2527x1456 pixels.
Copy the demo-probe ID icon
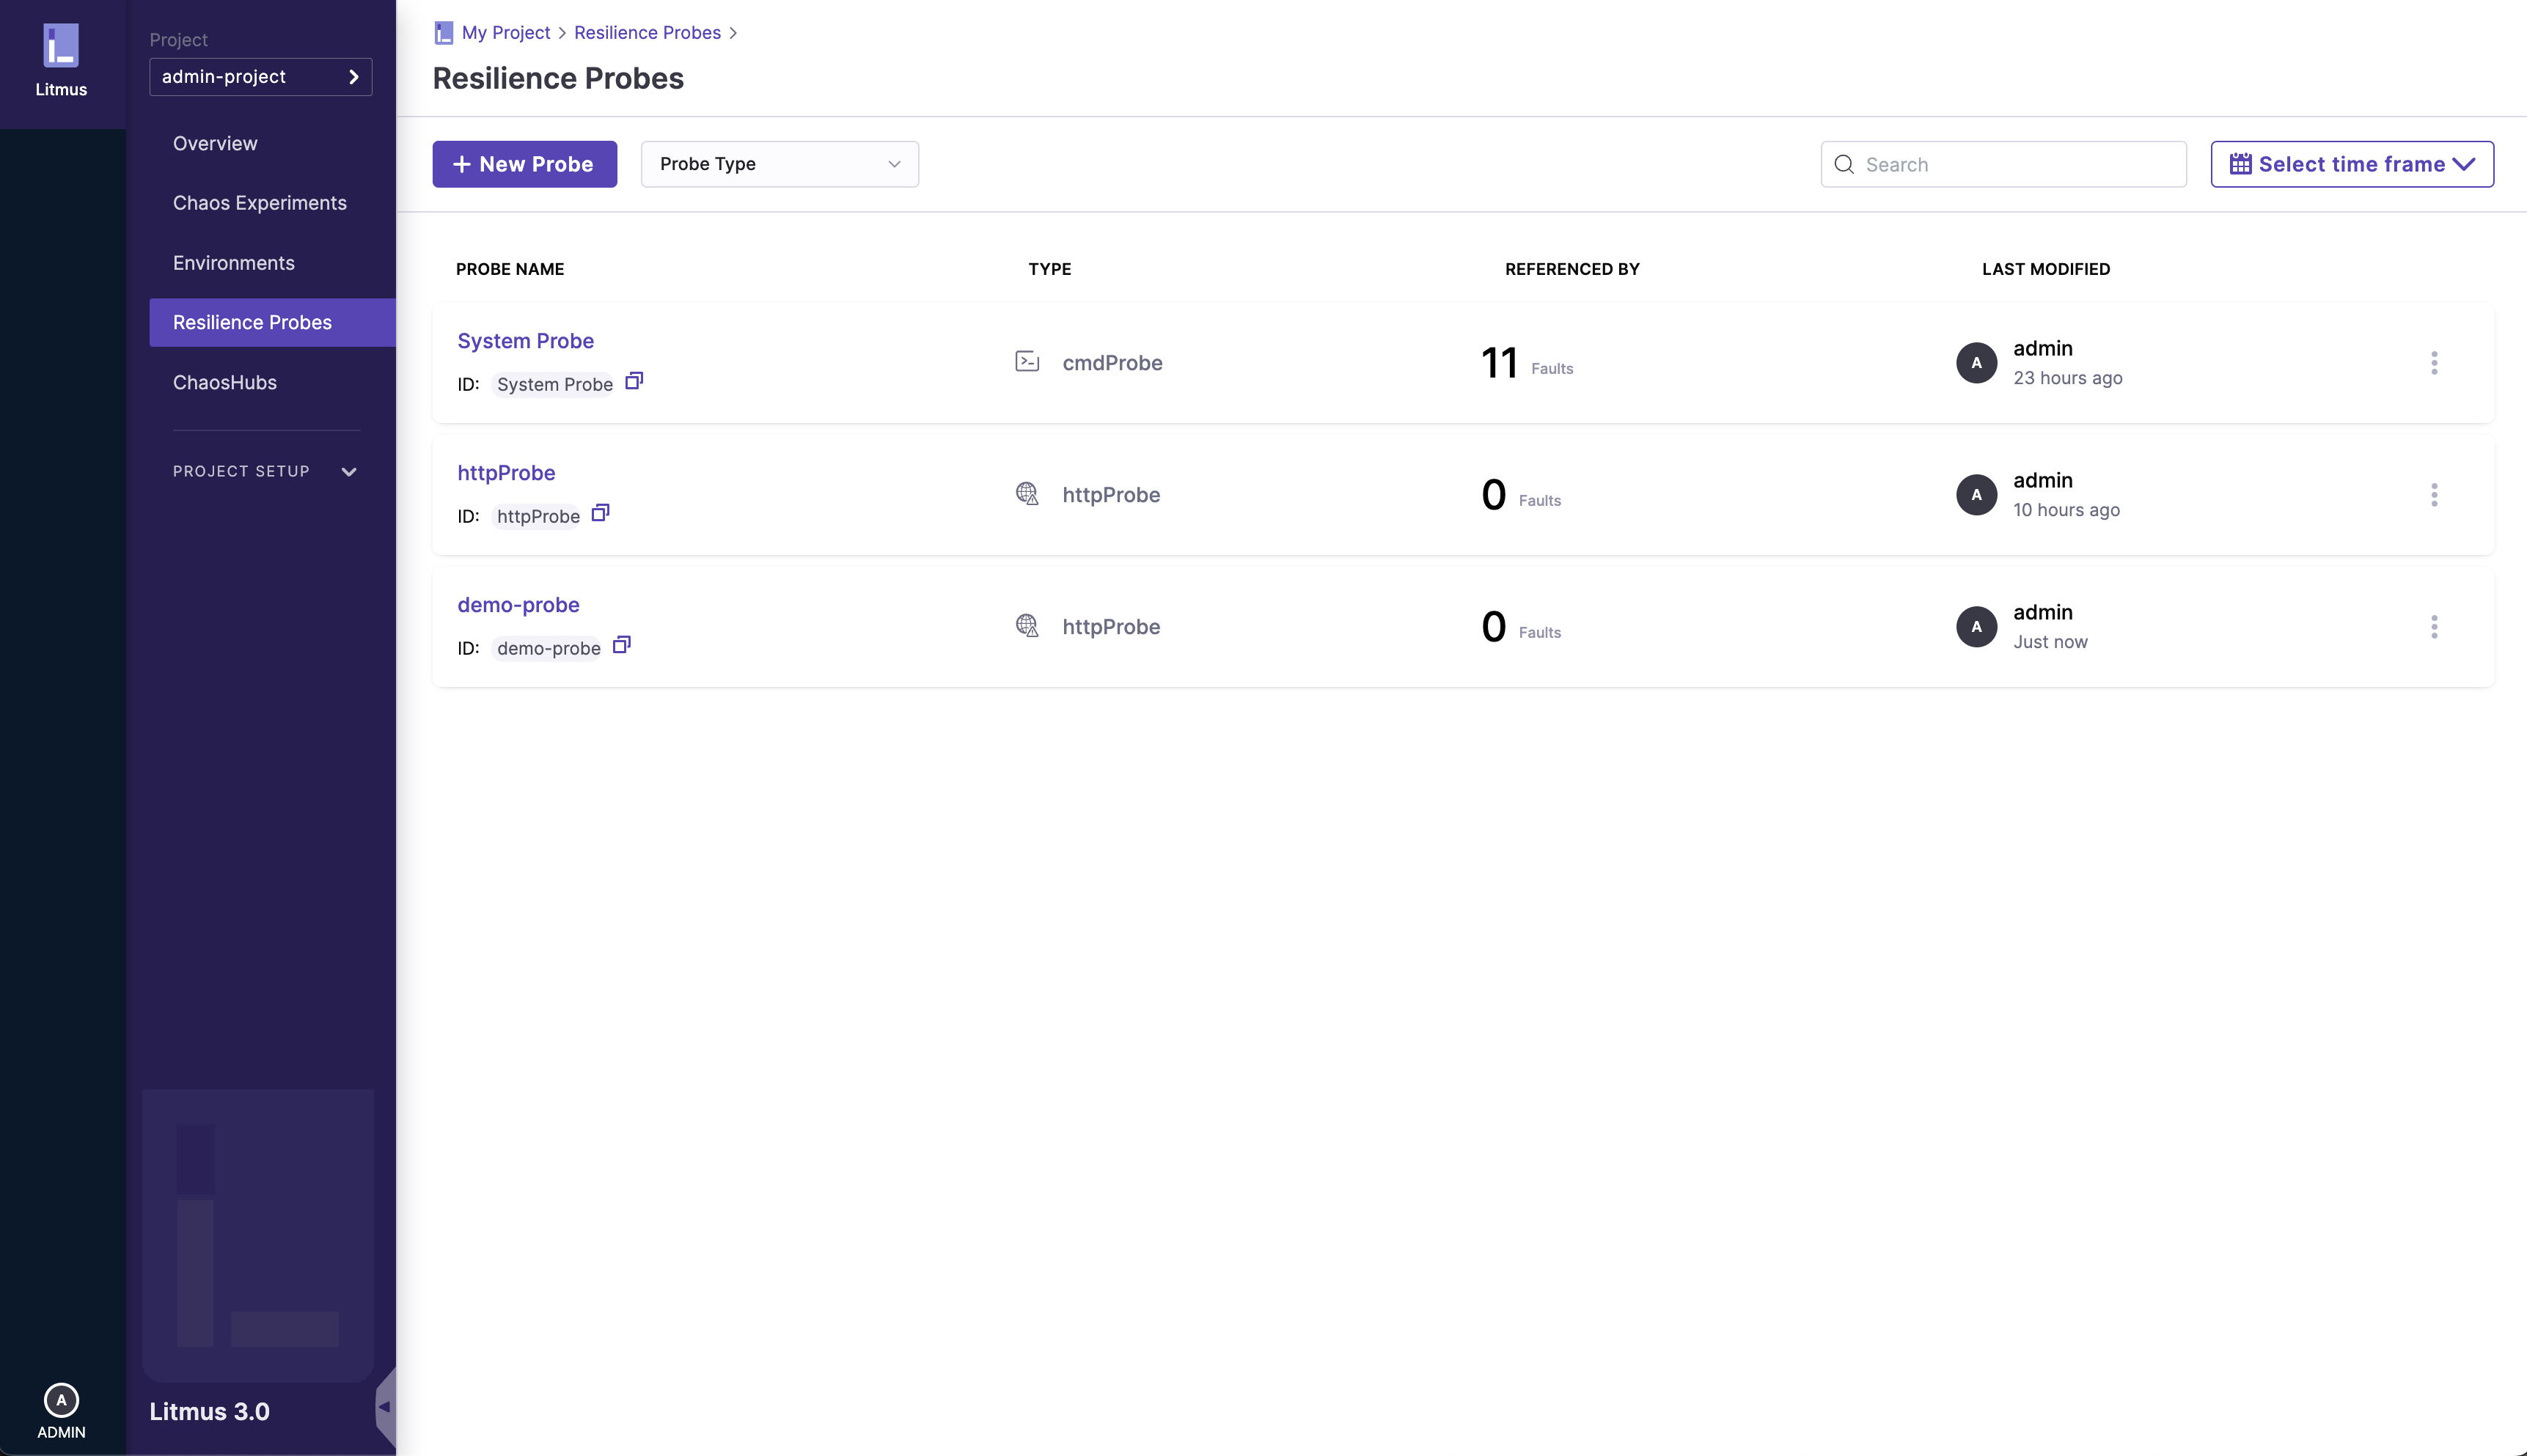point(621,645)
